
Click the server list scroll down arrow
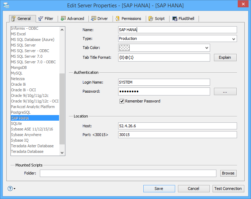click(x=62, y=153)
